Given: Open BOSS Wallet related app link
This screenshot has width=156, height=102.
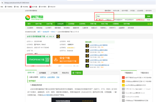Looking at the screenshot, I should 100,65.
